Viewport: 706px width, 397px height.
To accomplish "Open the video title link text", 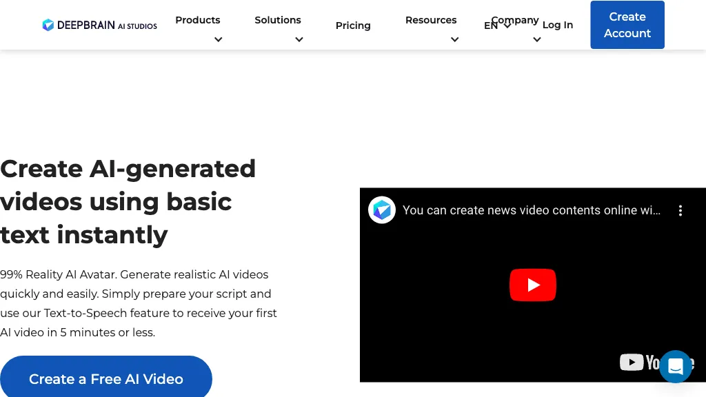I will coord(531,210).
